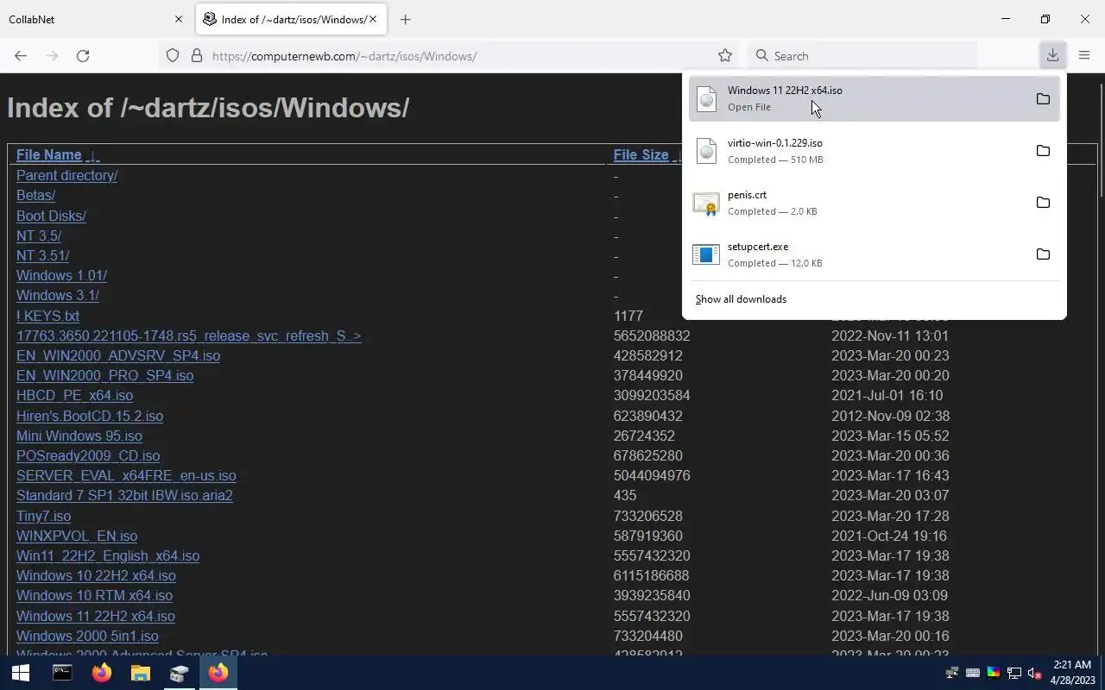This screenshot has height=690, width=1105.
Task: Close the CollabNet tab
Action: [179, 19]
